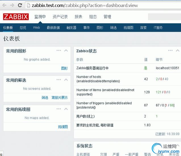Image resolution: width=181 pixels, height=156 pixels.
Task: Click the 灾难 column header in 系统状态
Action: pyautogui.click(x=103, y=154)
